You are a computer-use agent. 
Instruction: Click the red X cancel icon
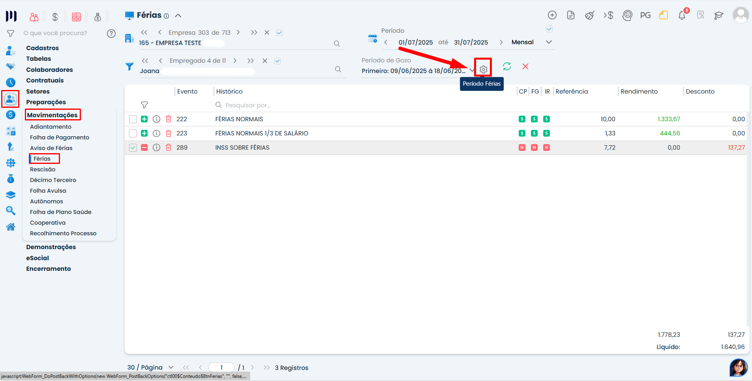[x=525, y=66]
